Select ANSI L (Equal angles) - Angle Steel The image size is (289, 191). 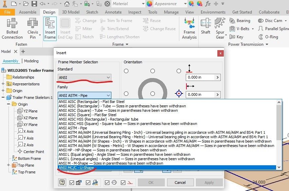tap(167, 154)
